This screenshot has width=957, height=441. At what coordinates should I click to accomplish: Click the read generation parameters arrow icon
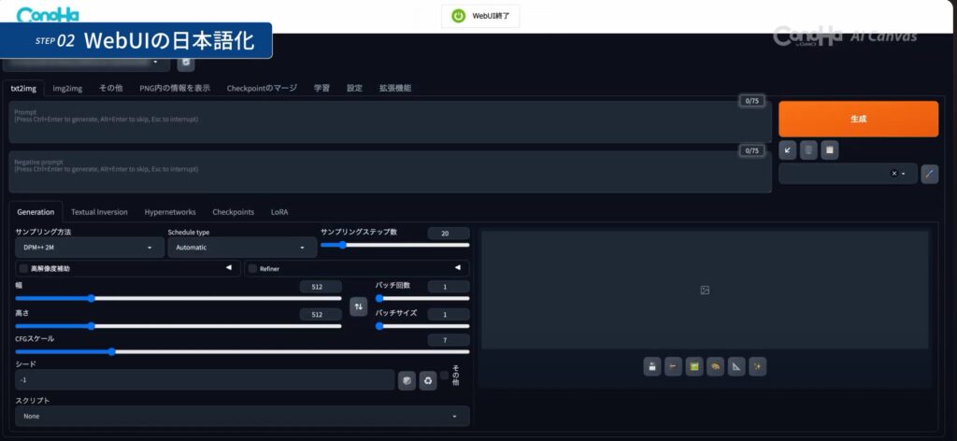coord(788,150)
